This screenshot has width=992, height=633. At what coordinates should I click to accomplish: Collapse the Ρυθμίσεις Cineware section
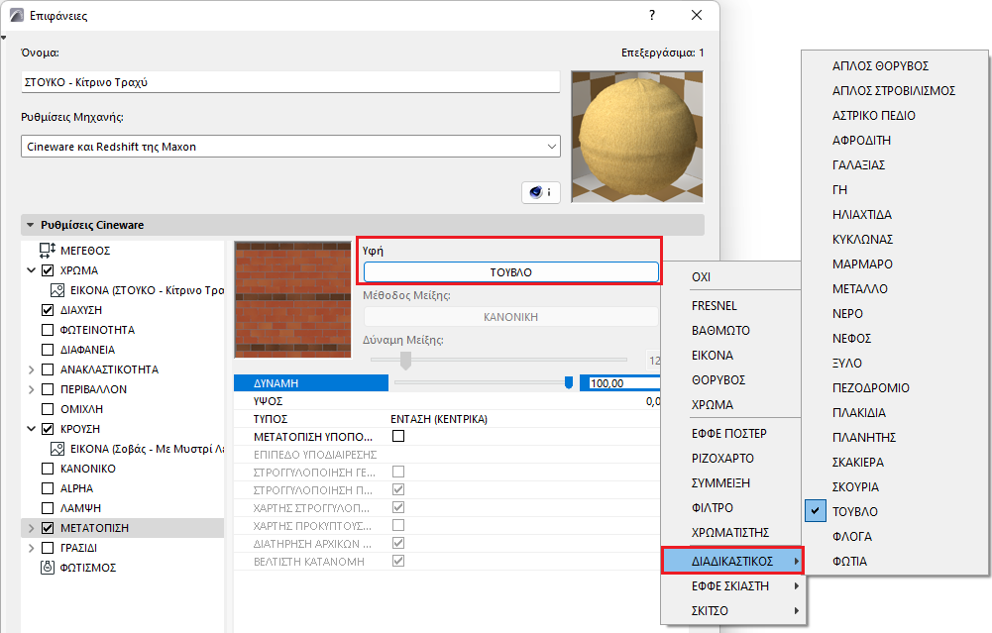click(x=31, y=225)
